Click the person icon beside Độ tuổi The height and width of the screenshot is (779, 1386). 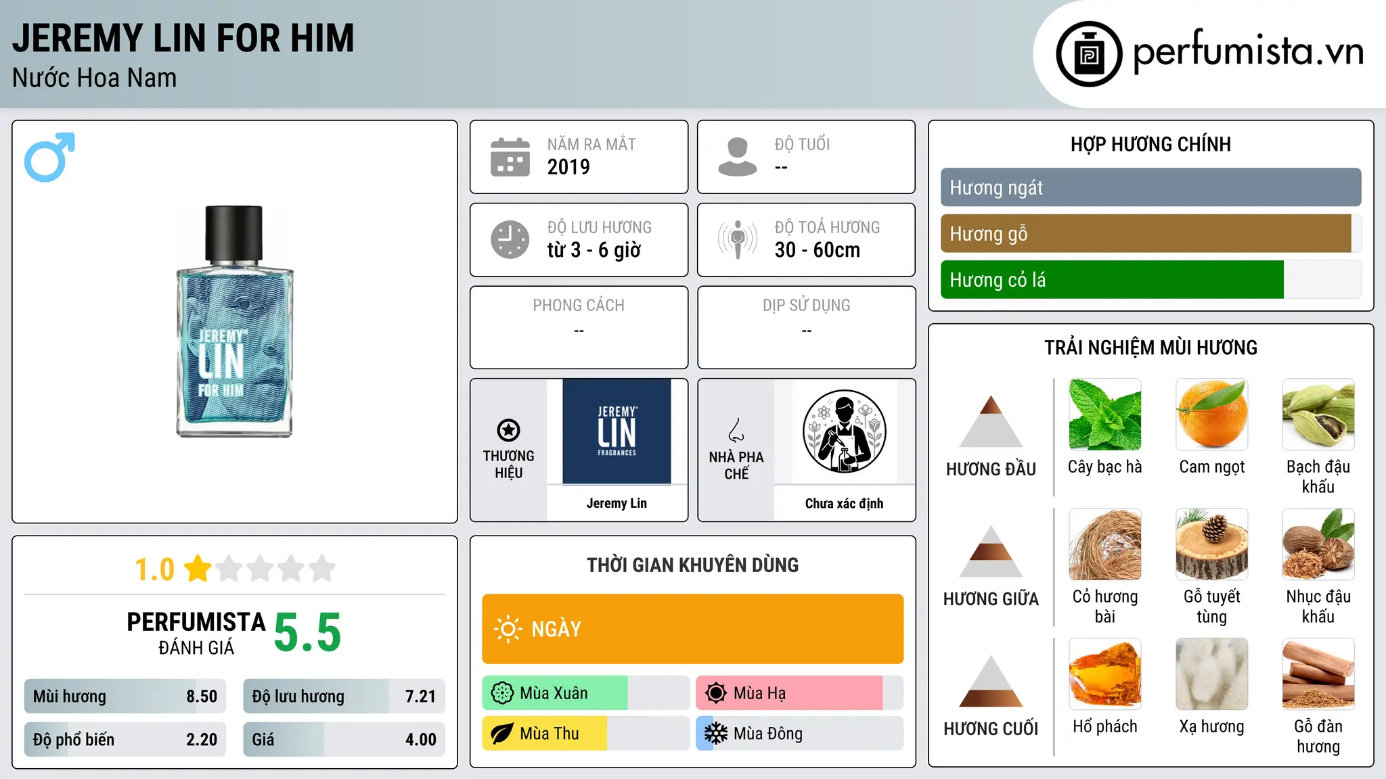click(738, 157)
